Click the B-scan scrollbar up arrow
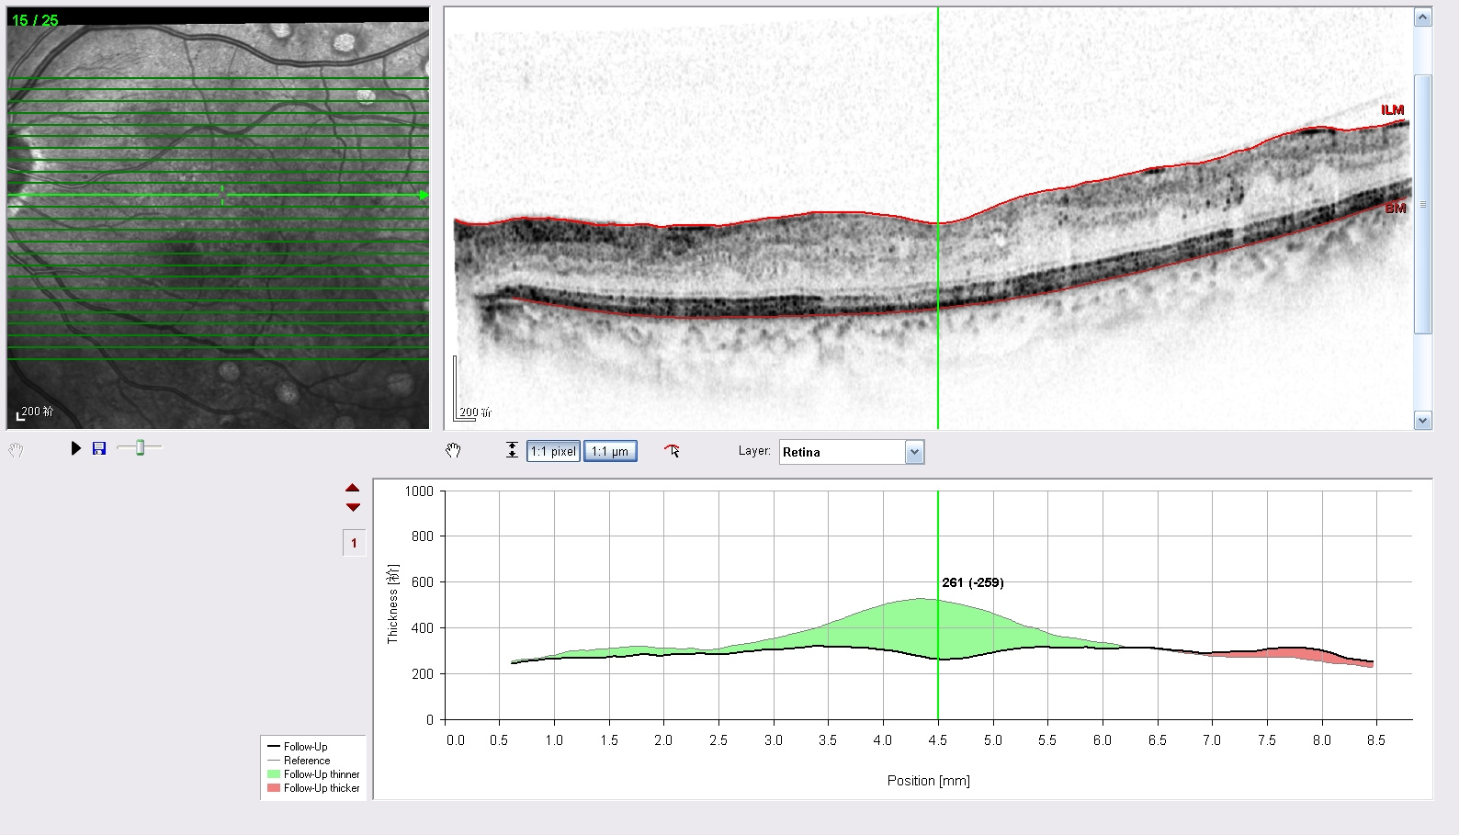Screen dimensions: 1459x835 click(1423, 17)
